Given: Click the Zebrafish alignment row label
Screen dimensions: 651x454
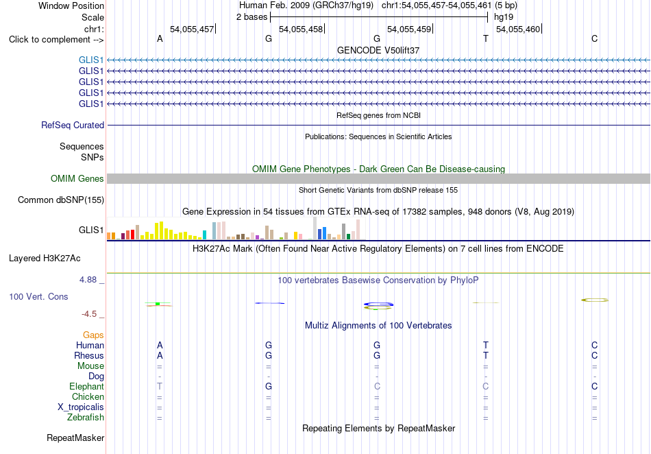Looking at the screenshot, I should point(86,417).
